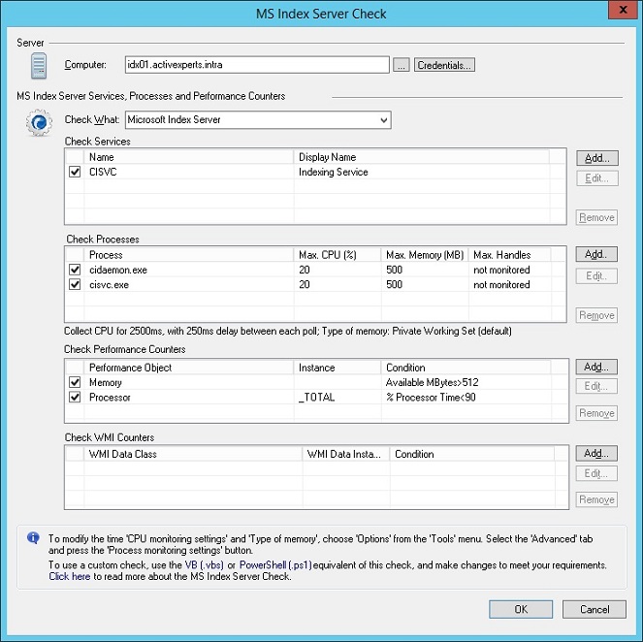
Task: Edit the selected process entry
Action: [x=596, y=275]
